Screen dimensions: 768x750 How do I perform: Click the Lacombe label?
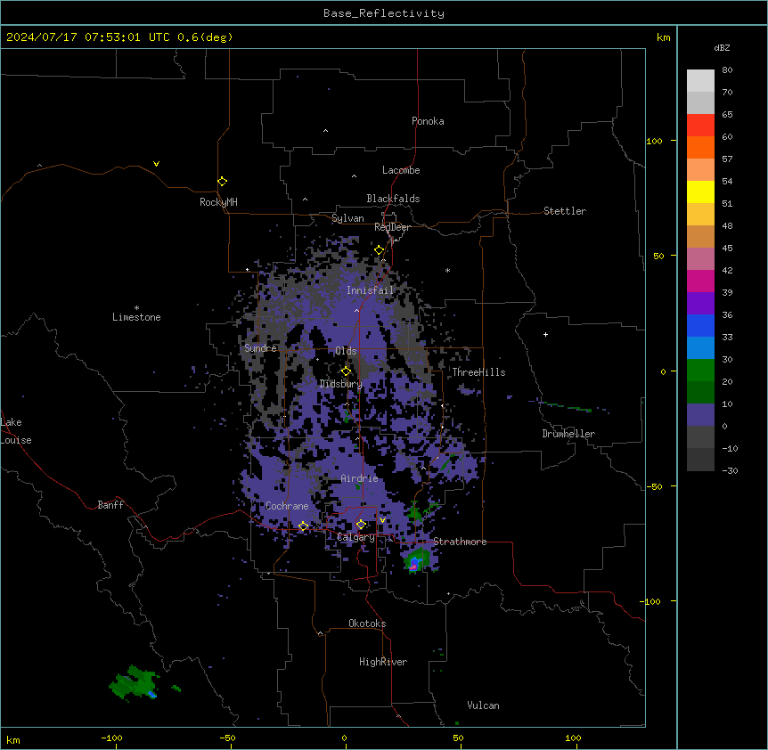tap(401, 170)
